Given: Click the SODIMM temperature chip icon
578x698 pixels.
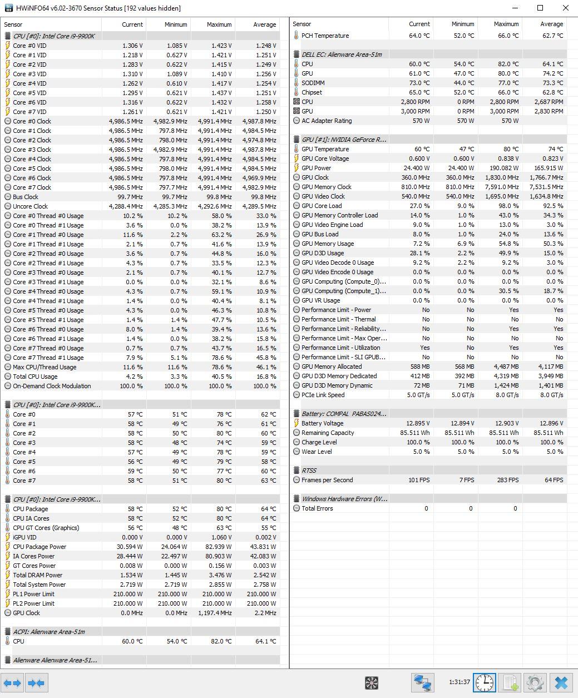Looking at the screenshot, I should coord(297,83).
